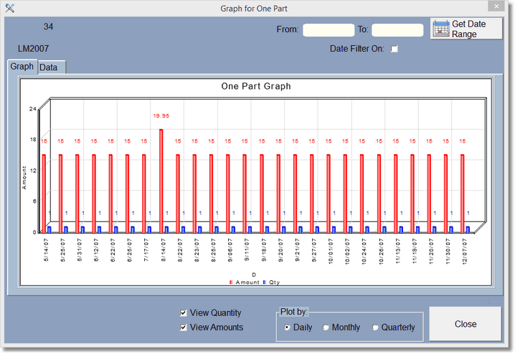Click the calendar icon on Get Date Range
The height and width of the screenshot is (354, 515).
coord(441,29)
